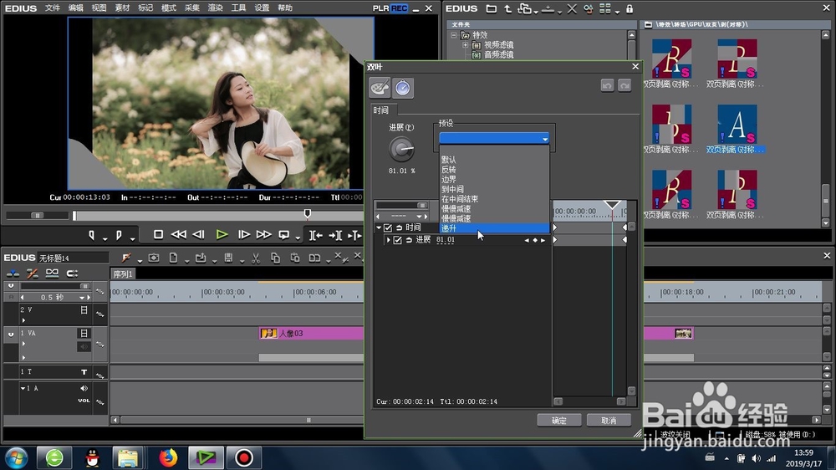Click 取消 to cancel the dialog
Image resolution: width=836 pixels, height=470 pixels.
point(609,421)
